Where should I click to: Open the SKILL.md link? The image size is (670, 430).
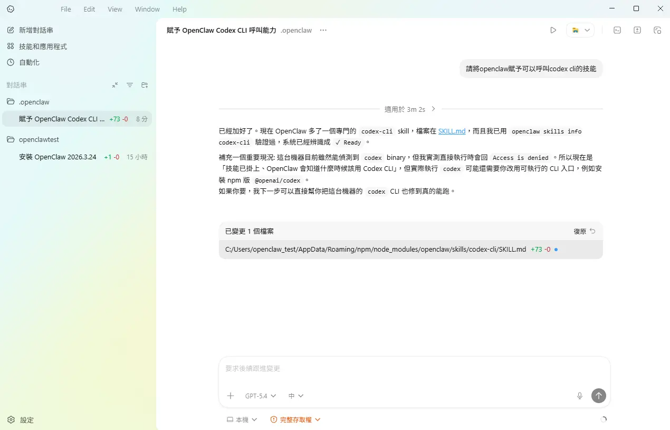(x=452, y=131)
